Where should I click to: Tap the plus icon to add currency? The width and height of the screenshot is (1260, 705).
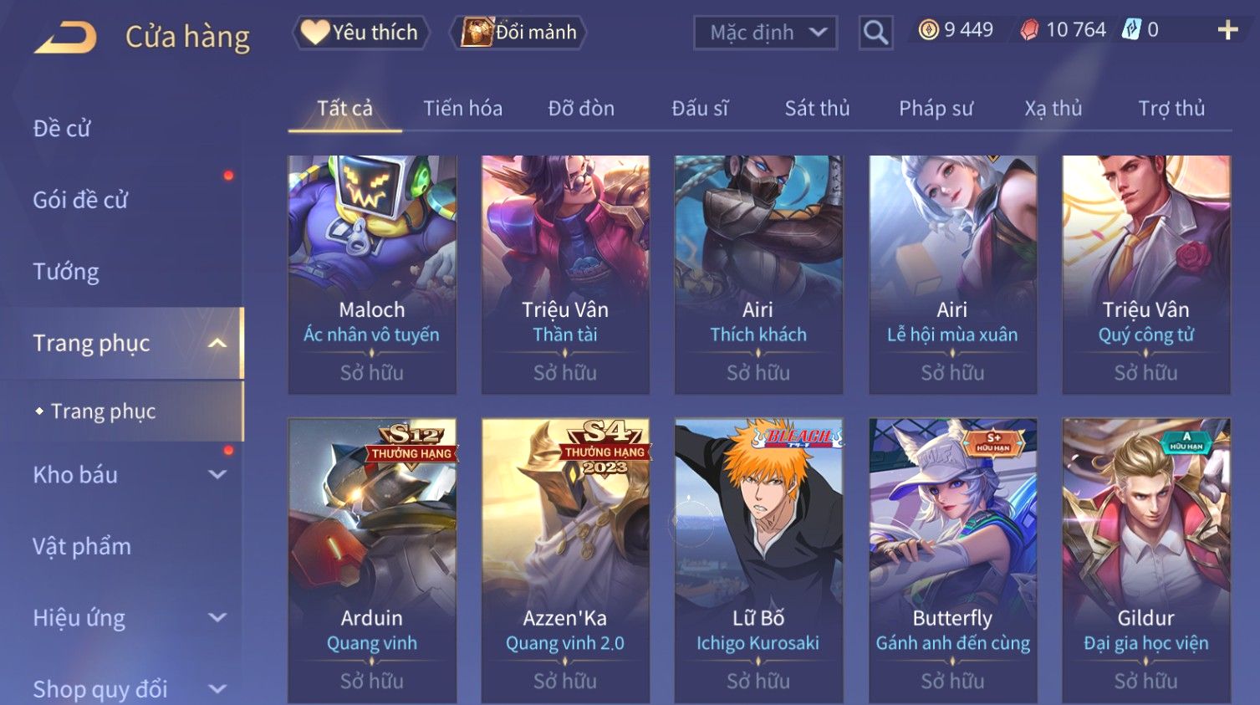click(1227, 30)
